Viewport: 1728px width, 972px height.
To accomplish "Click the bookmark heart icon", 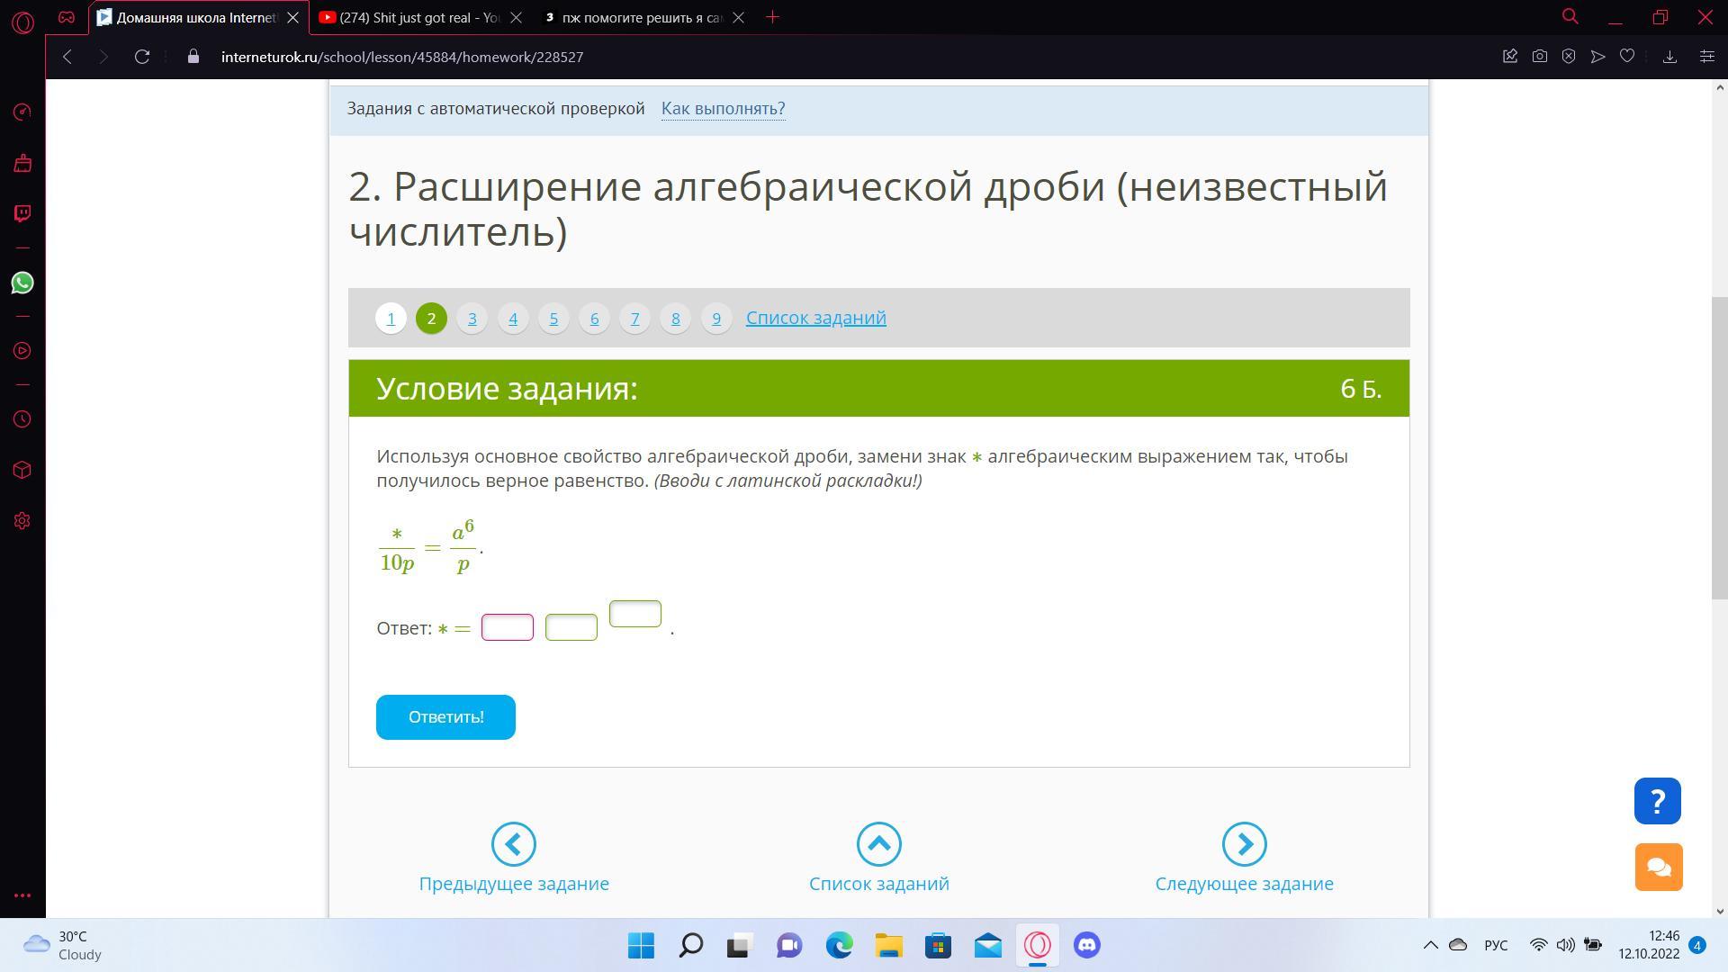I will (1627, 57).
